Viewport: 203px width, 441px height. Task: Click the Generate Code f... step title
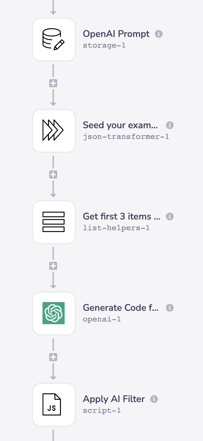(121, 308)
